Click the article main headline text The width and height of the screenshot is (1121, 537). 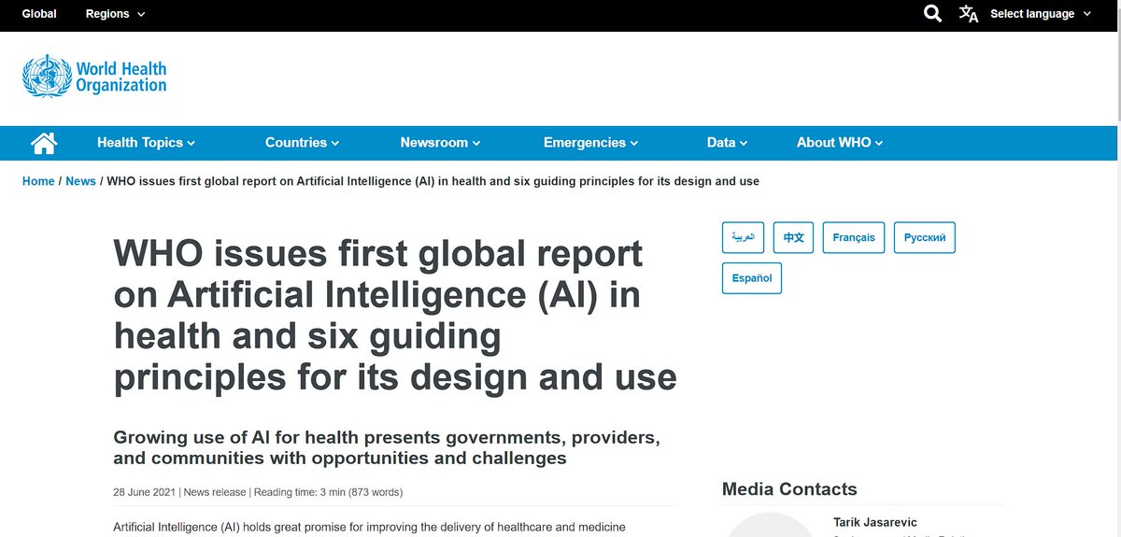tap(395, 316)
